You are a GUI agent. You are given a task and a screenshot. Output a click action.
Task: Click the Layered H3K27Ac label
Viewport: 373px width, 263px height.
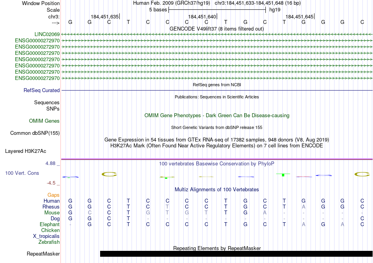click(x=26, y=151)
